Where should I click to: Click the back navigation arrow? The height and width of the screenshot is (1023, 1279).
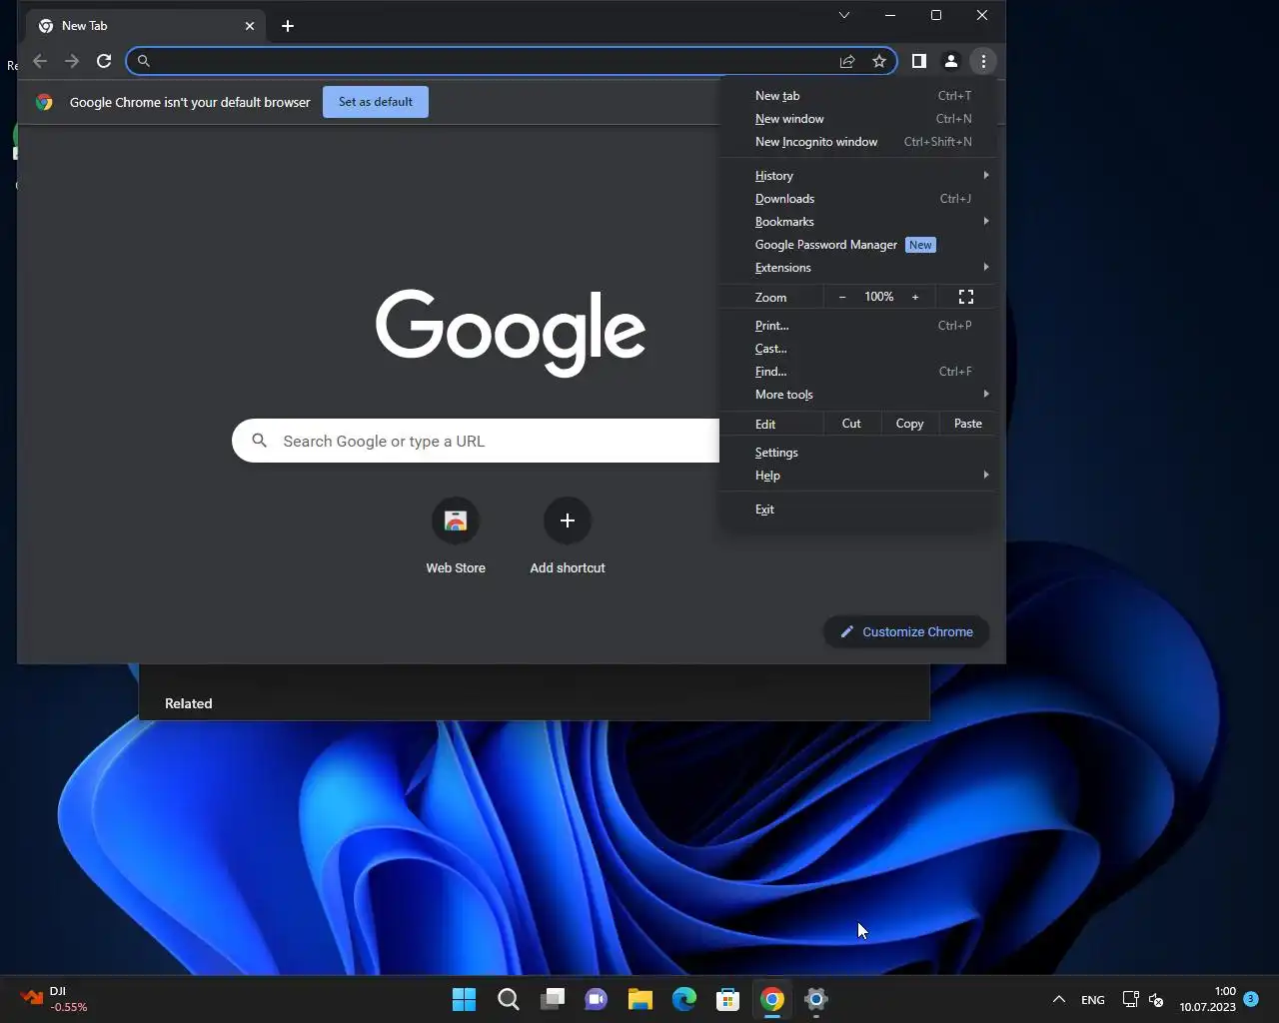pos(40,61)
